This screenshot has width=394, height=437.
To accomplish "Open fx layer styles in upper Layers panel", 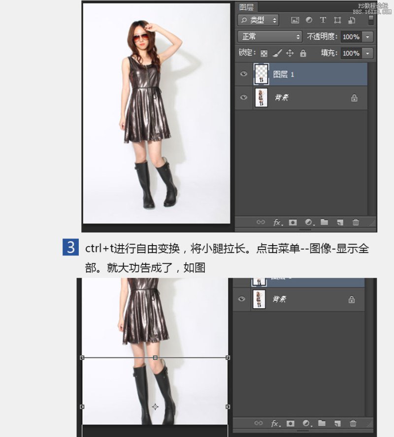I will click(278, 222).
